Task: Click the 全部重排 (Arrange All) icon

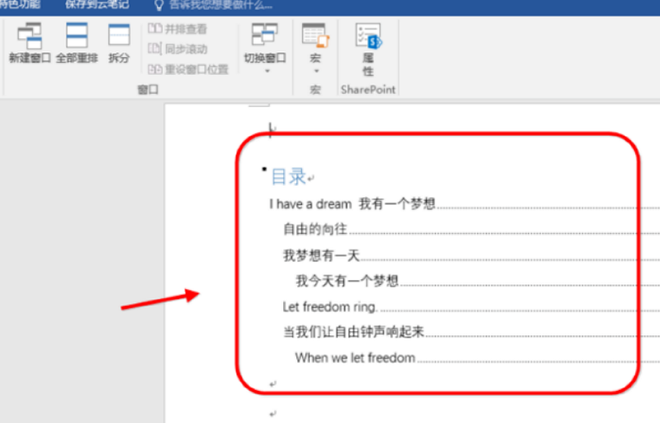Action: click(x=77, y=35)
